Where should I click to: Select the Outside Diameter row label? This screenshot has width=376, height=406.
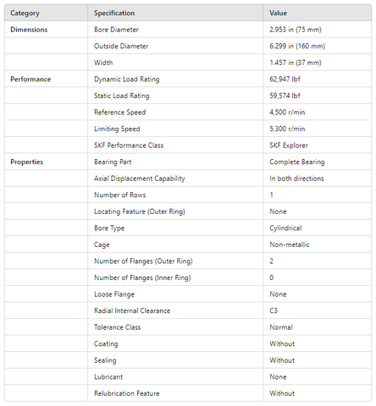tap(121, 47)
